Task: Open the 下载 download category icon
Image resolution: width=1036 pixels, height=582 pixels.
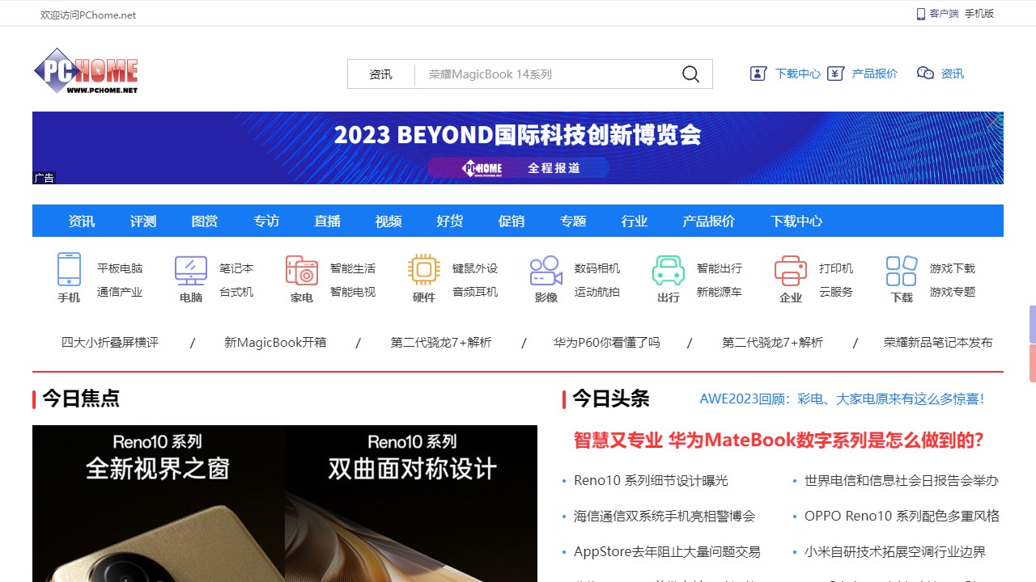Action: click(x=902, y=270)
